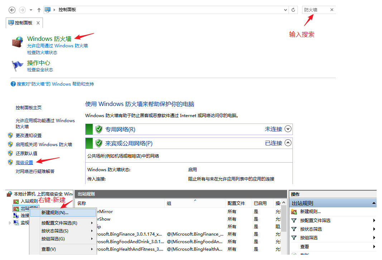Open 允许应用通过 Windows 防火墙 link
Viewport: 382px width, 260px height.
point(58,46)
